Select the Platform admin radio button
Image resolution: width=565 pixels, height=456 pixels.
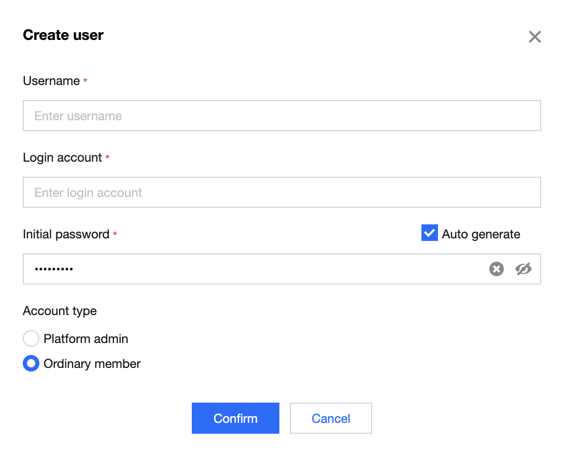tap(31, 339)
